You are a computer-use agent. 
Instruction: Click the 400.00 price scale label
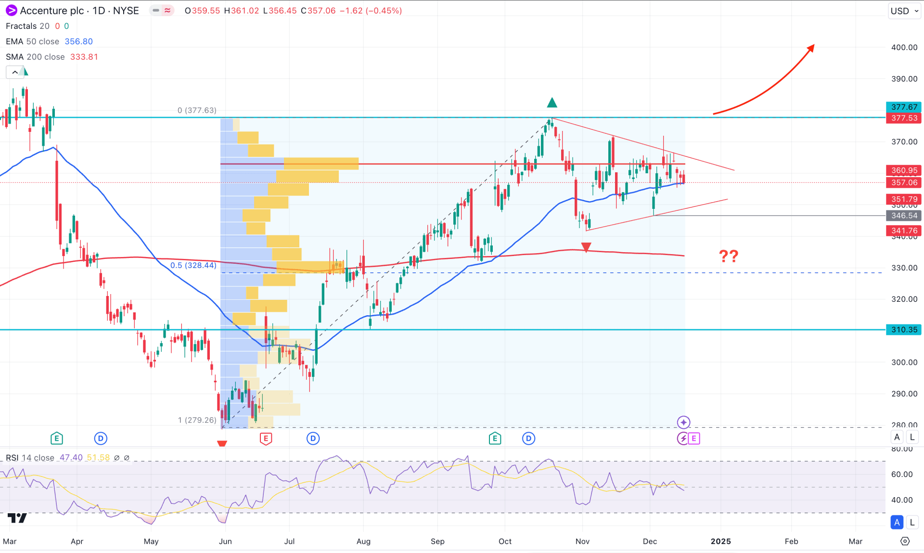[904, 47]
